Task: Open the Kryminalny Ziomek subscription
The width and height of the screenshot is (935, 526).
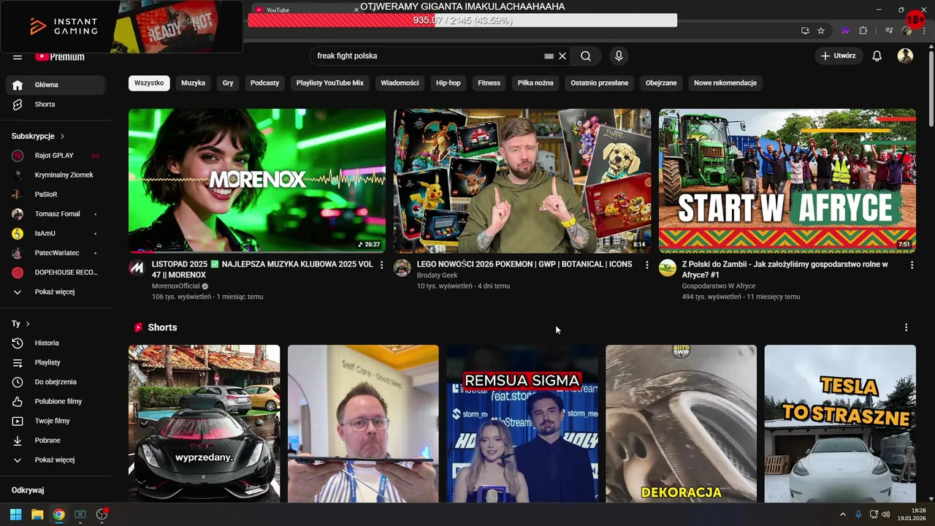Action: click(56, 175)
